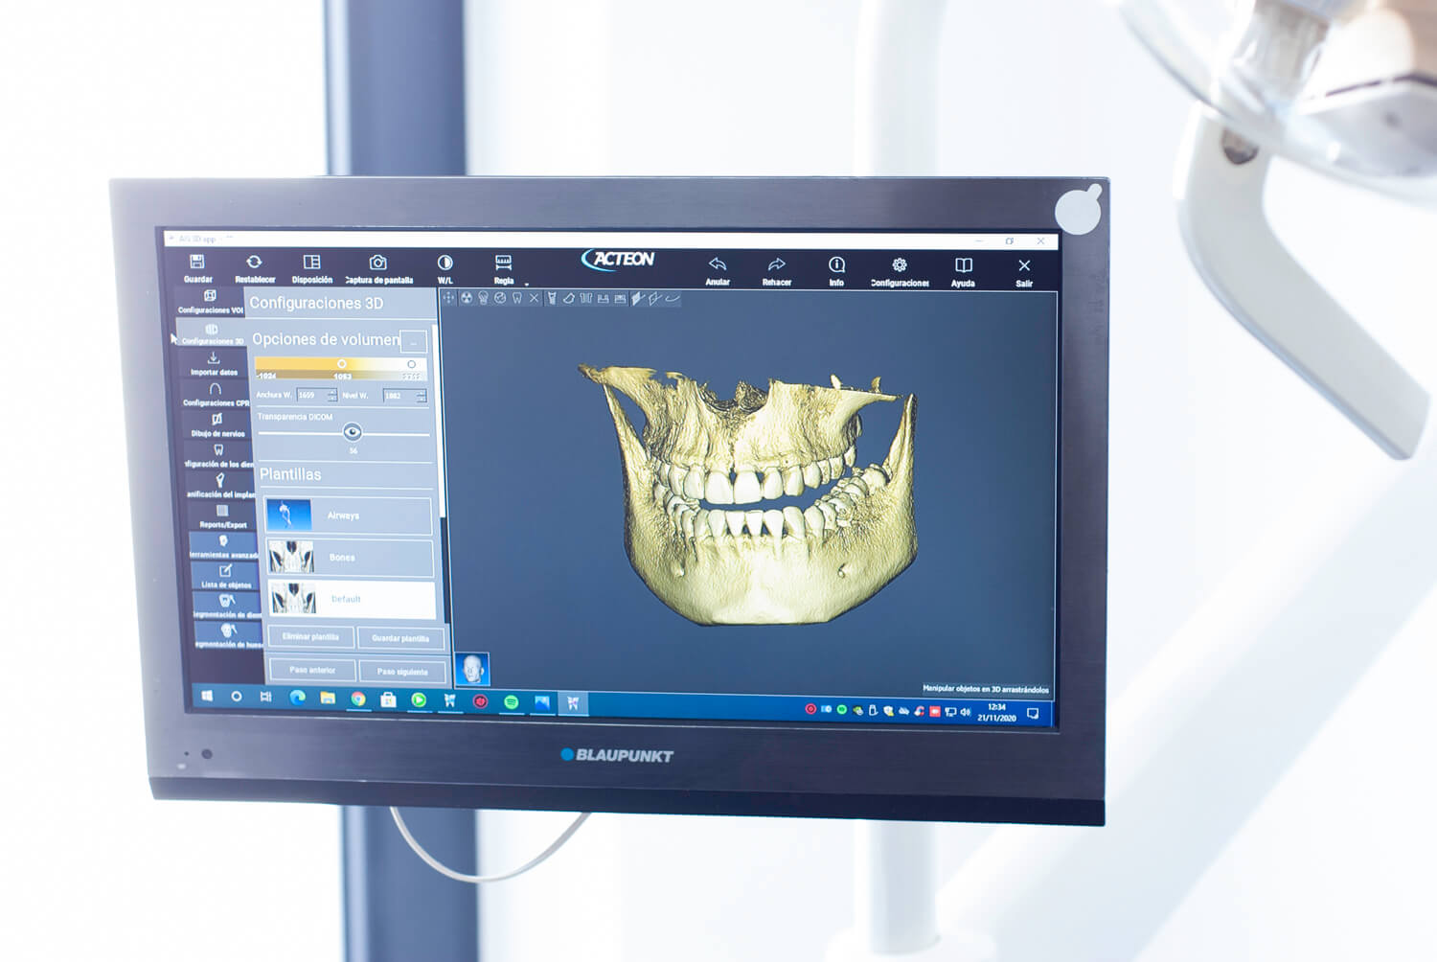Click the Anular undo arrow
The width and height of the screenshot is (1437, 962).
[x=718, y=265]
